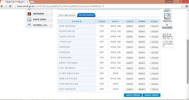Screen dimensions: 189x100
Task: Start 직업선호도검사 L형 via 검사실시
Action: tap(154, 37)
